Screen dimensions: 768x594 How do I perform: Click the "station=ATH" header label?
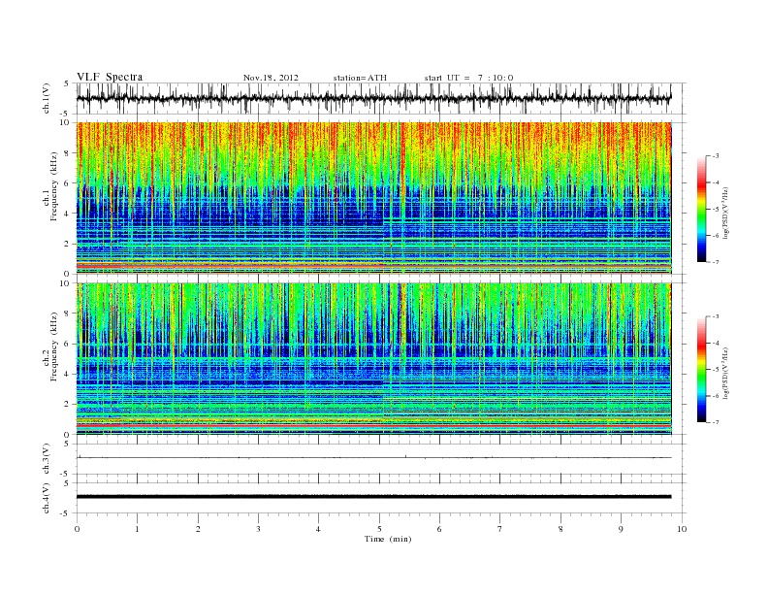pos(360,78)
